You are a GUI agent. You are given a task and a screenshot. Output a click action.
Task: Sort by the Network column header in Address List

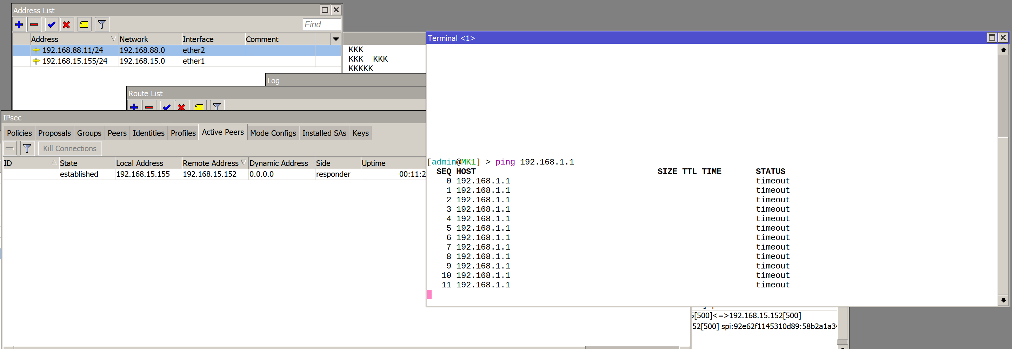150,39
